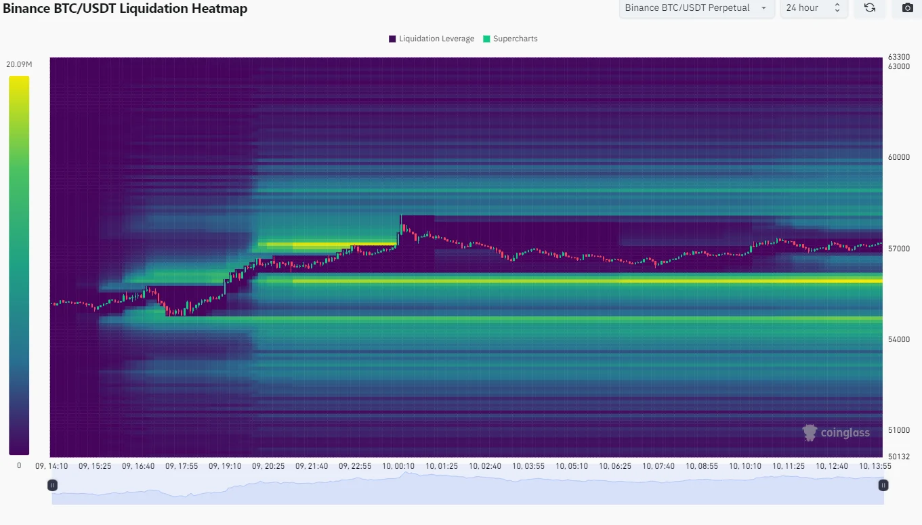
Task: Click the Binance BTC/USDT Liquidation Heatmap title
Action: coord(125,9)
